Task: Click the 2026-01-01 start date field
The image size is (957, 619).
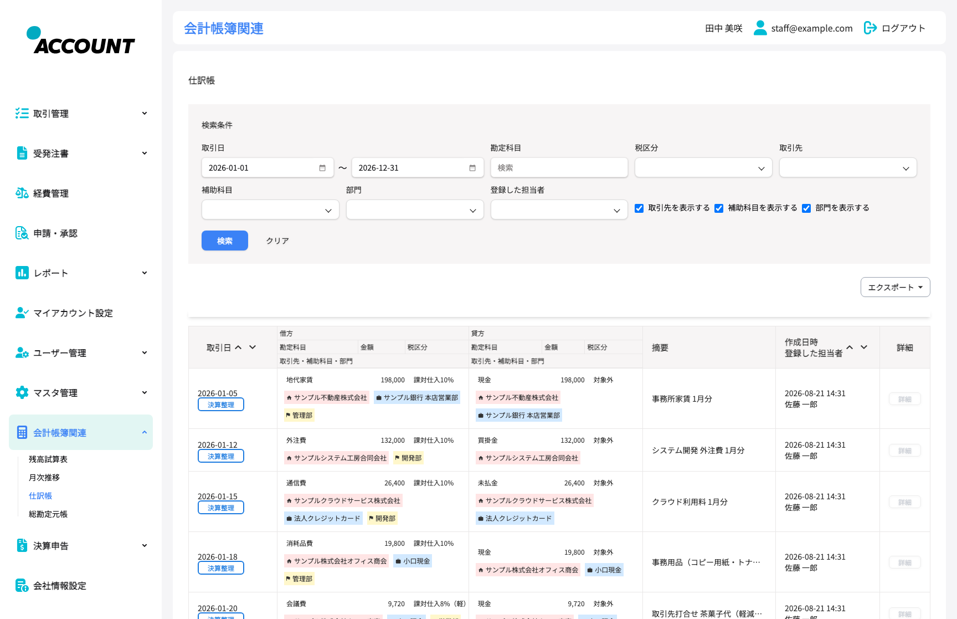Action: pos(268,168)
